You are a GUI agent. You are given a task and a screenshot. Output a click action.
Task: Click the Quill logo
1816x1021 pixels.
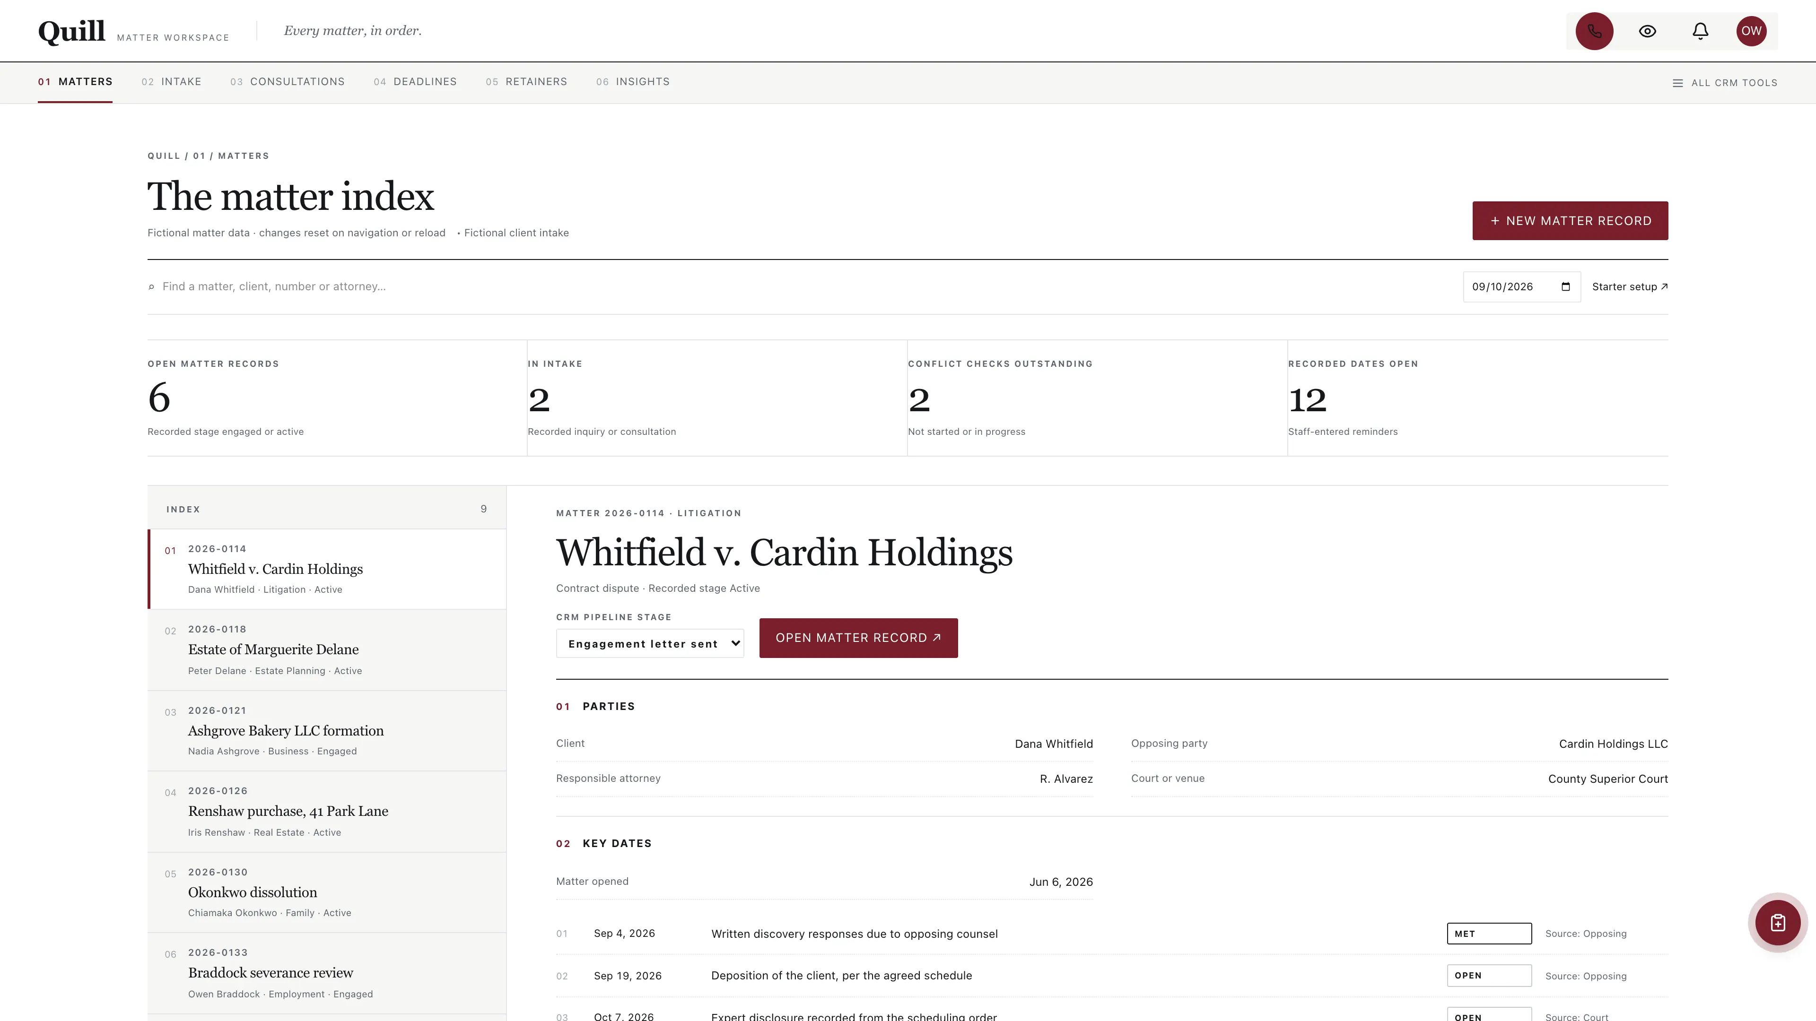72,31
